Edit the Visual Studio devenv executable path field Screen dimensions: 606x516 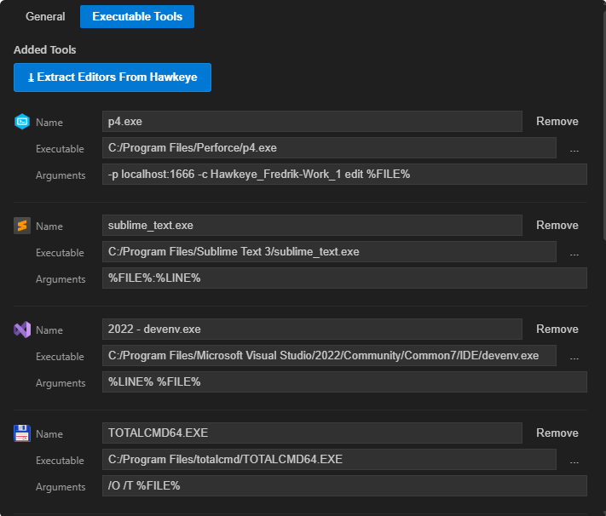pyautogui.click(x=329, y=356)
